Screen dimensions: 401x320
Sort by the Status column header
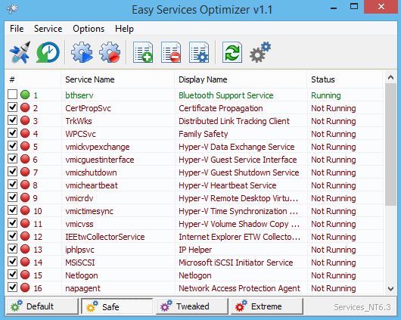(x=345, y=79)
